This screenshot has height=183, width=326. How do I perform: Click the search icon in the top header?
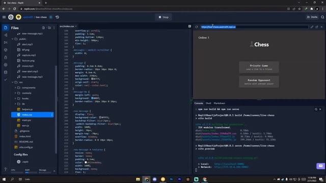coord(322,17)
